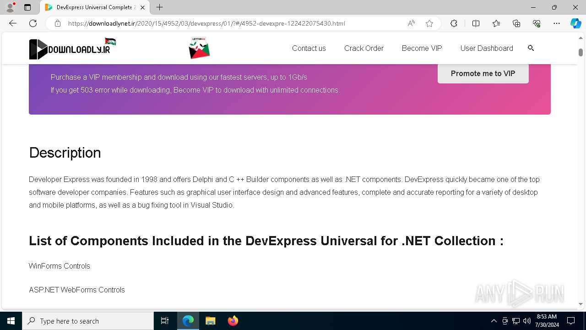Click the Downloadly.ir site logo

click(72, 49)
